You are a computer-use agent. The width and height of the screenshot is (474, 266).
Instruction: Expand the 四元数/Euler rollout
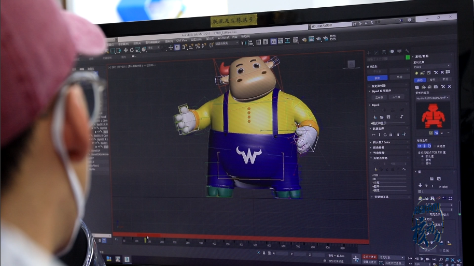point(382,142)
